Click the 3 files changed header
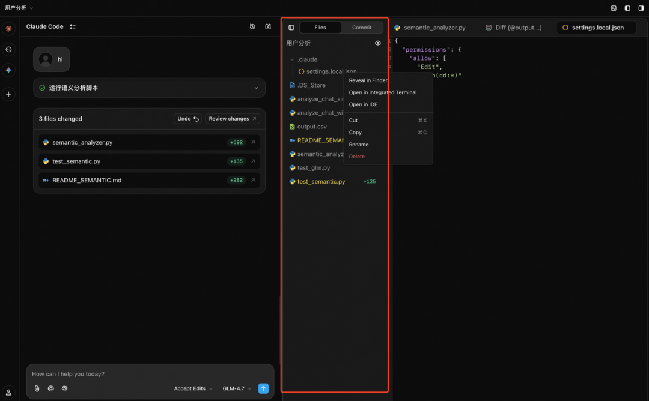This screenshot has height=401, width=649. pos(61,119)
